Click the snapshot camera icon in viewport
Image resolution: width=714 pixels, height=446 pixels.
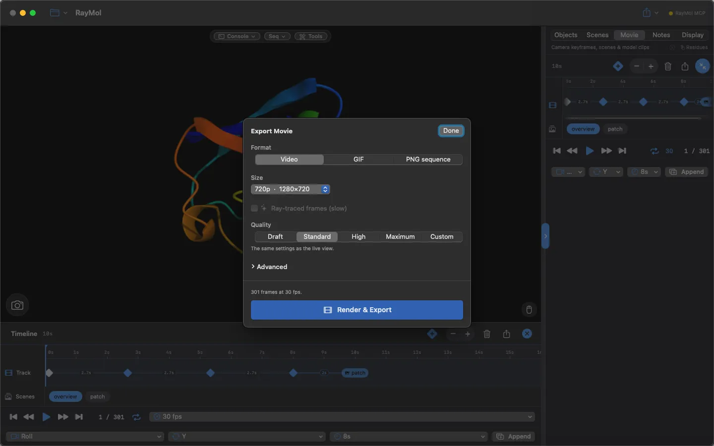(17, 305)
